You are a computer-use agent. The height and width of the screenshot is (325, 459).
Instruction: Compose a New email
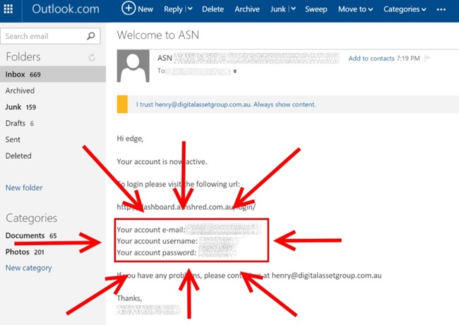[137, 8]
